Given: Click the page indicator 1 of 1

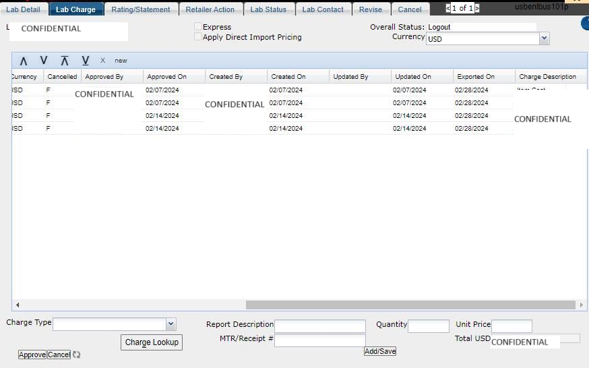Looking at the screenshot, I should (x=462, y=8).
